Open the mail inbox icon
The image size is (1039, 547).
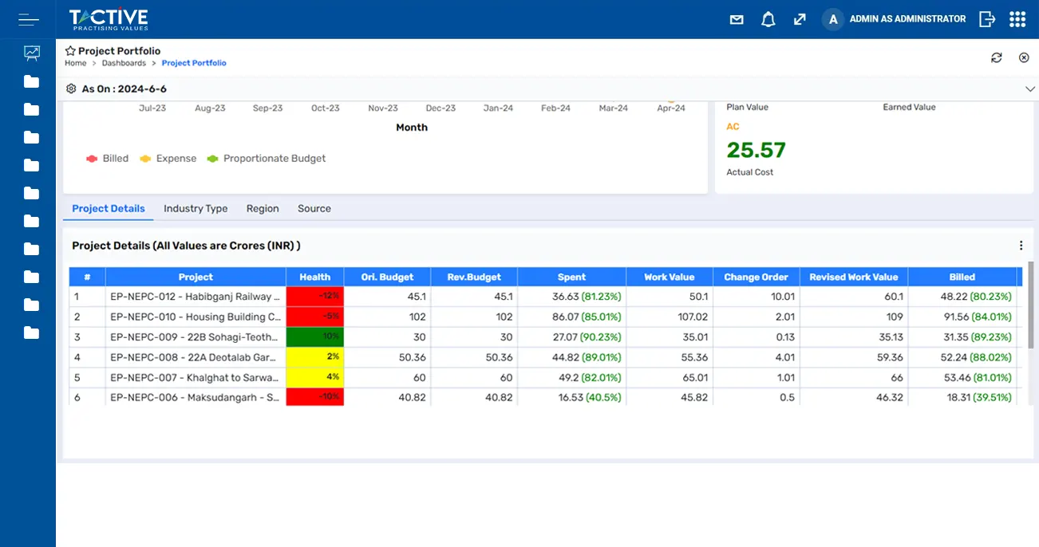click(x=736, y=18)
